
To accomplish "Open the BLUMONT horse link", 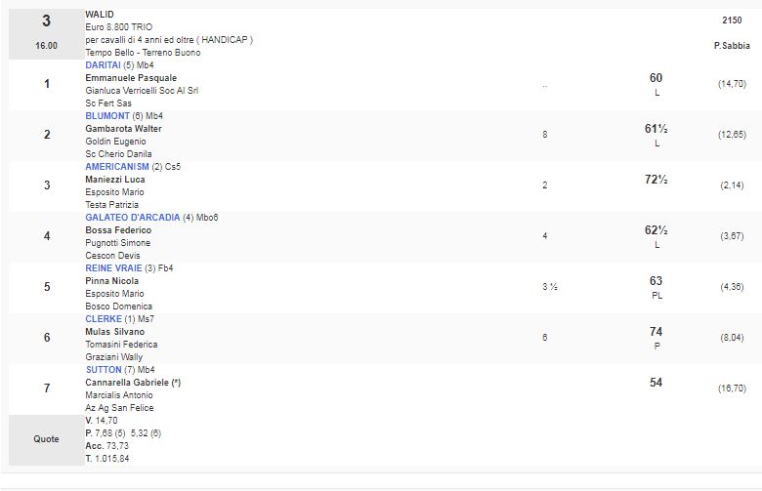I will click(x=107, y=116).
